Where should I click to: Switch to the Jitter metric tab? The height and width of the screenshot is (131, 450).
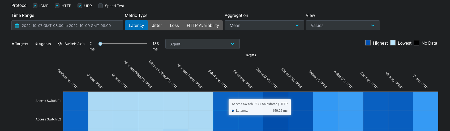point(157,25)
